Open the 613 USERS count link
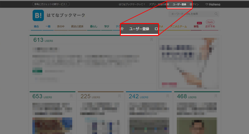This screenshot has width=249, height=134. [x=43, y=40]
